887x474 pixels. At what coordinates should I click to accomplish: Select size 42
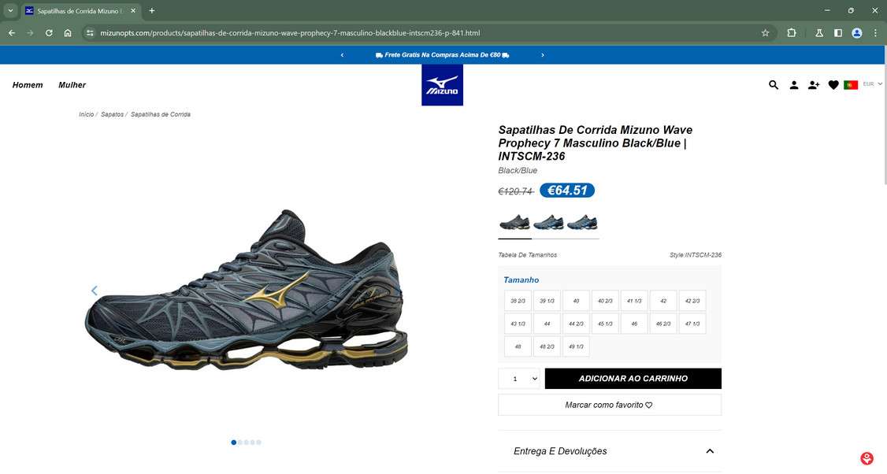tap(663, 301)
